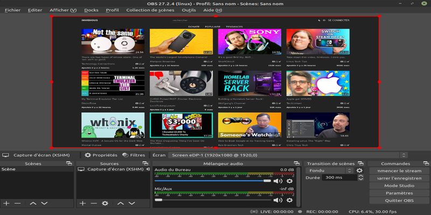Image resolution: width=431 pixels, height=215 pixels.
Task: Click the top-center red handle of the preview
Action: (215, 16)
